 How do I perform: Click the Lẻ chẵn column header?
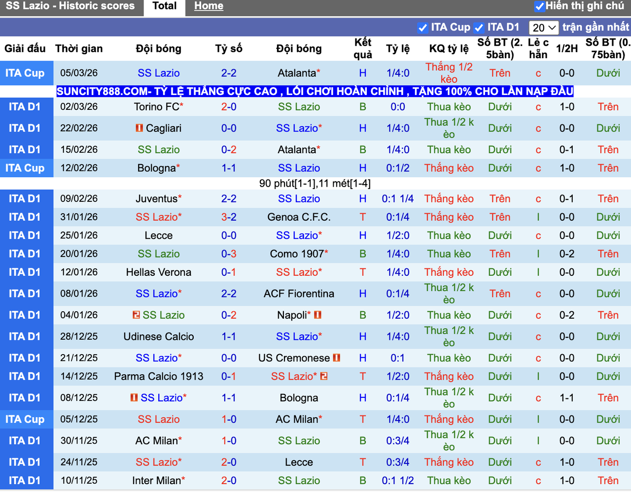pos(538,48)
